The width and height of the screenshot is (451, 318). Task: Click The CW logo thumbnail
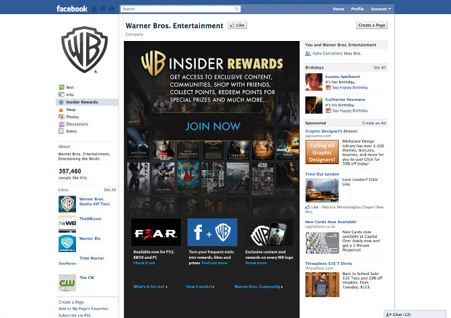click(67, 283)
